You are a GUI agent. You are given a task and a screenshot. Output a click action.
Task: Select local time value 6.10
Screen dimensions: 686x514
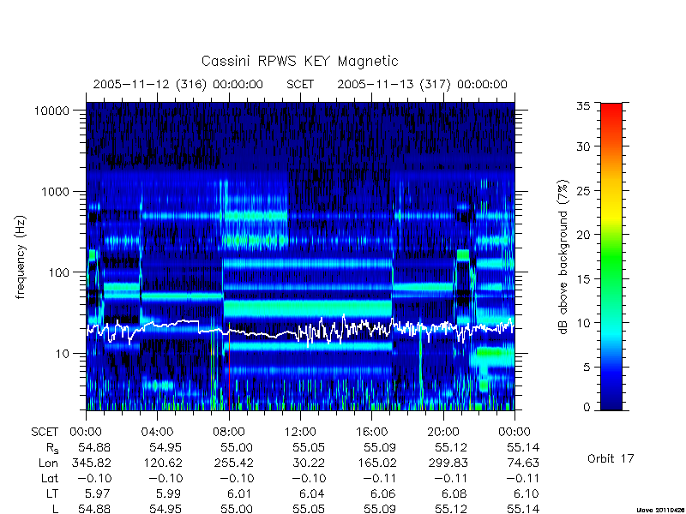pos(526,493)
